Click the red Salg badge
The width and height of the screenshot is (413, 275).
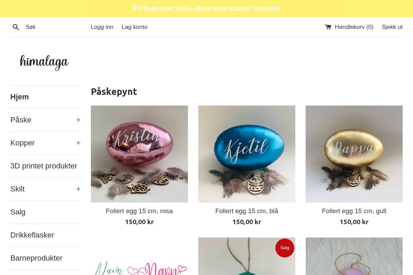[x=285, y=248]
